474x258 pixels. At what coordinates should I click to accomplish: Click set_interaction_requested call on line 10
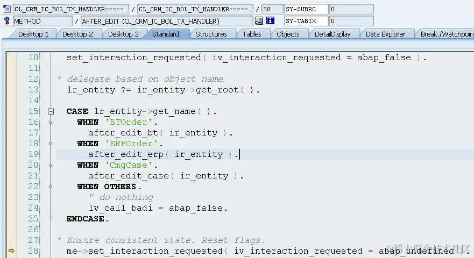[246, 58]
